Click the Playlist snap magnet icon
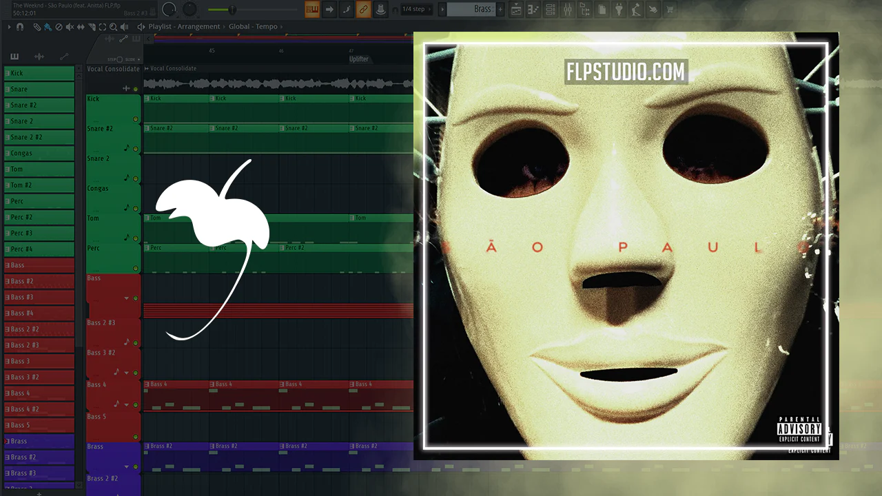Image resolution: width=882 pixels, height=496 pixels. pos(20,27)
